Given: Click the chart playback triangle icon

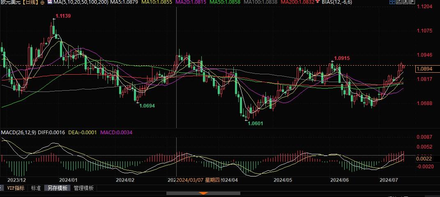Looking at the screenshot, I should click(405, 1).
